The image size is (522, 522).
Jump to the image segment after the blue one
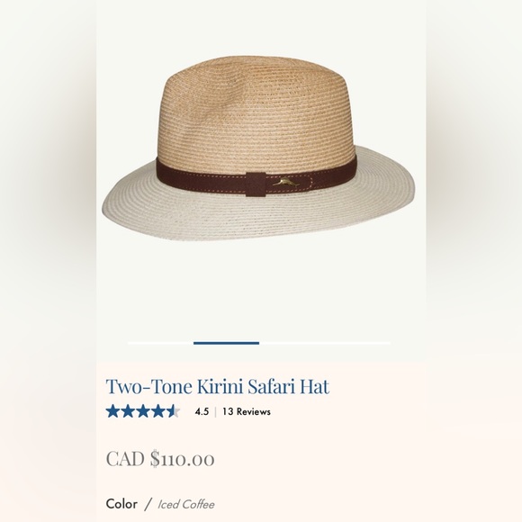pos(292,343)
